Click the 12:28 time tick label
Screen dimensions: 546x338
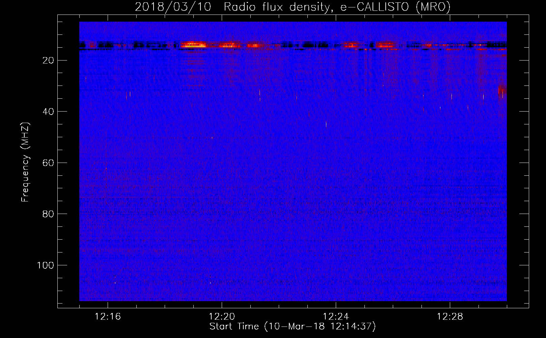(450, 317)
